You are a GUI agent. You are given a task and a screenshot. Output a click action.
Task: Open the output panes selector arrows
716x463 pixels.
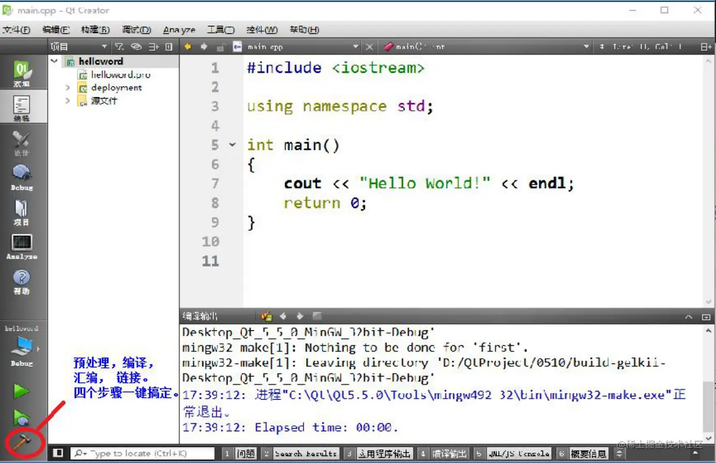pyautogui.click(x=619, y=453)
